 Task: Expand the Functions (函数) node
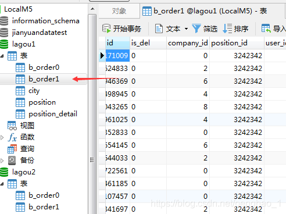point(2,137)
